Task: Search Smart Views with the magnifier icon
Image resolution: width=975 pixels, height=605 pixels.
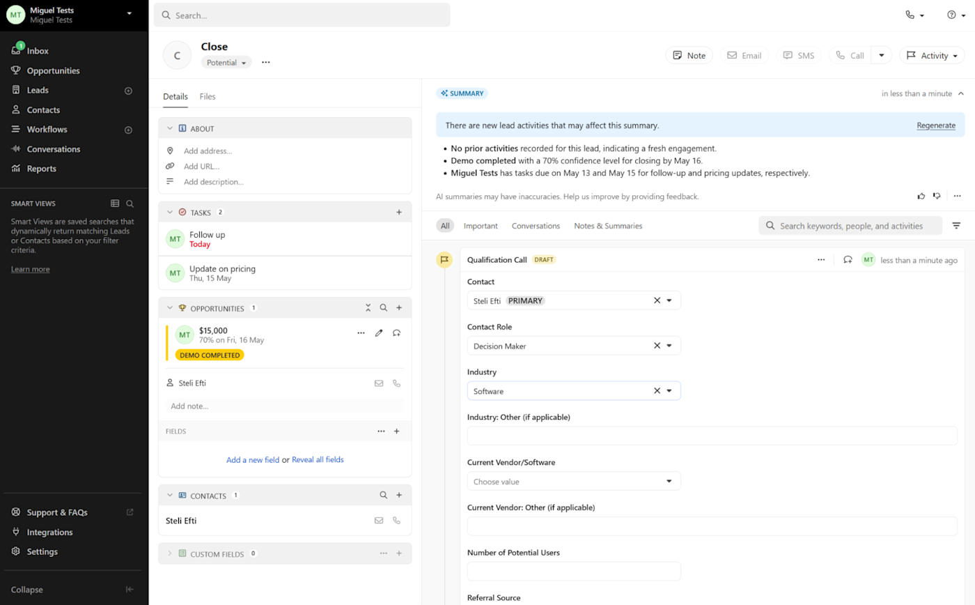Action: pos(130,204)
